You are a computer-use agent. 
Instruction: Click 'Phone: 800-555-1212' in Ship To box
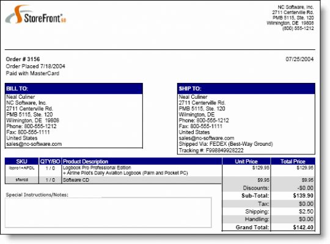(204, 120)
